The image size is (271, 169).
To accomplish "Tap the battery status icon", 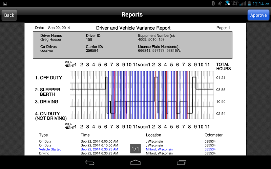I will (249, 3).
